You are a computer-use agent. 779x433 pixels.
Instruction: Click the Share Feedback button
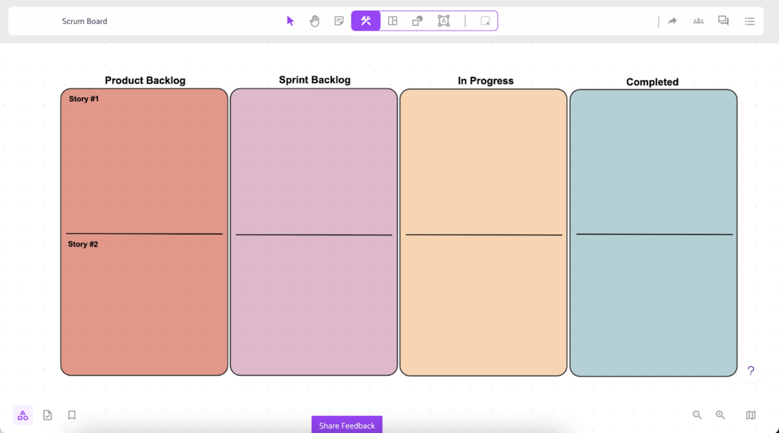coord(347,425)
